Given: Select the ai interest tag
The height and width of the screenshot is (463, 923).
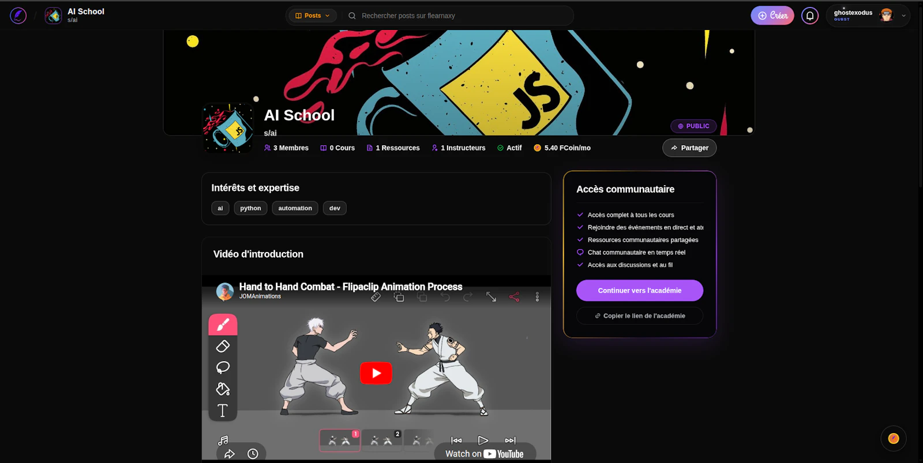Looking at the screenshot, I should (x=220, y=208).
